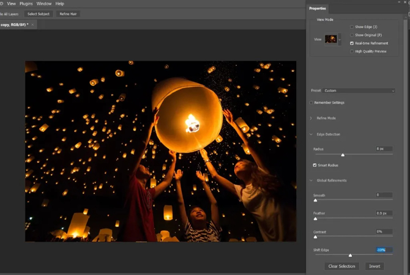
Task: Click the Feather slider handle
Action: 315,219
